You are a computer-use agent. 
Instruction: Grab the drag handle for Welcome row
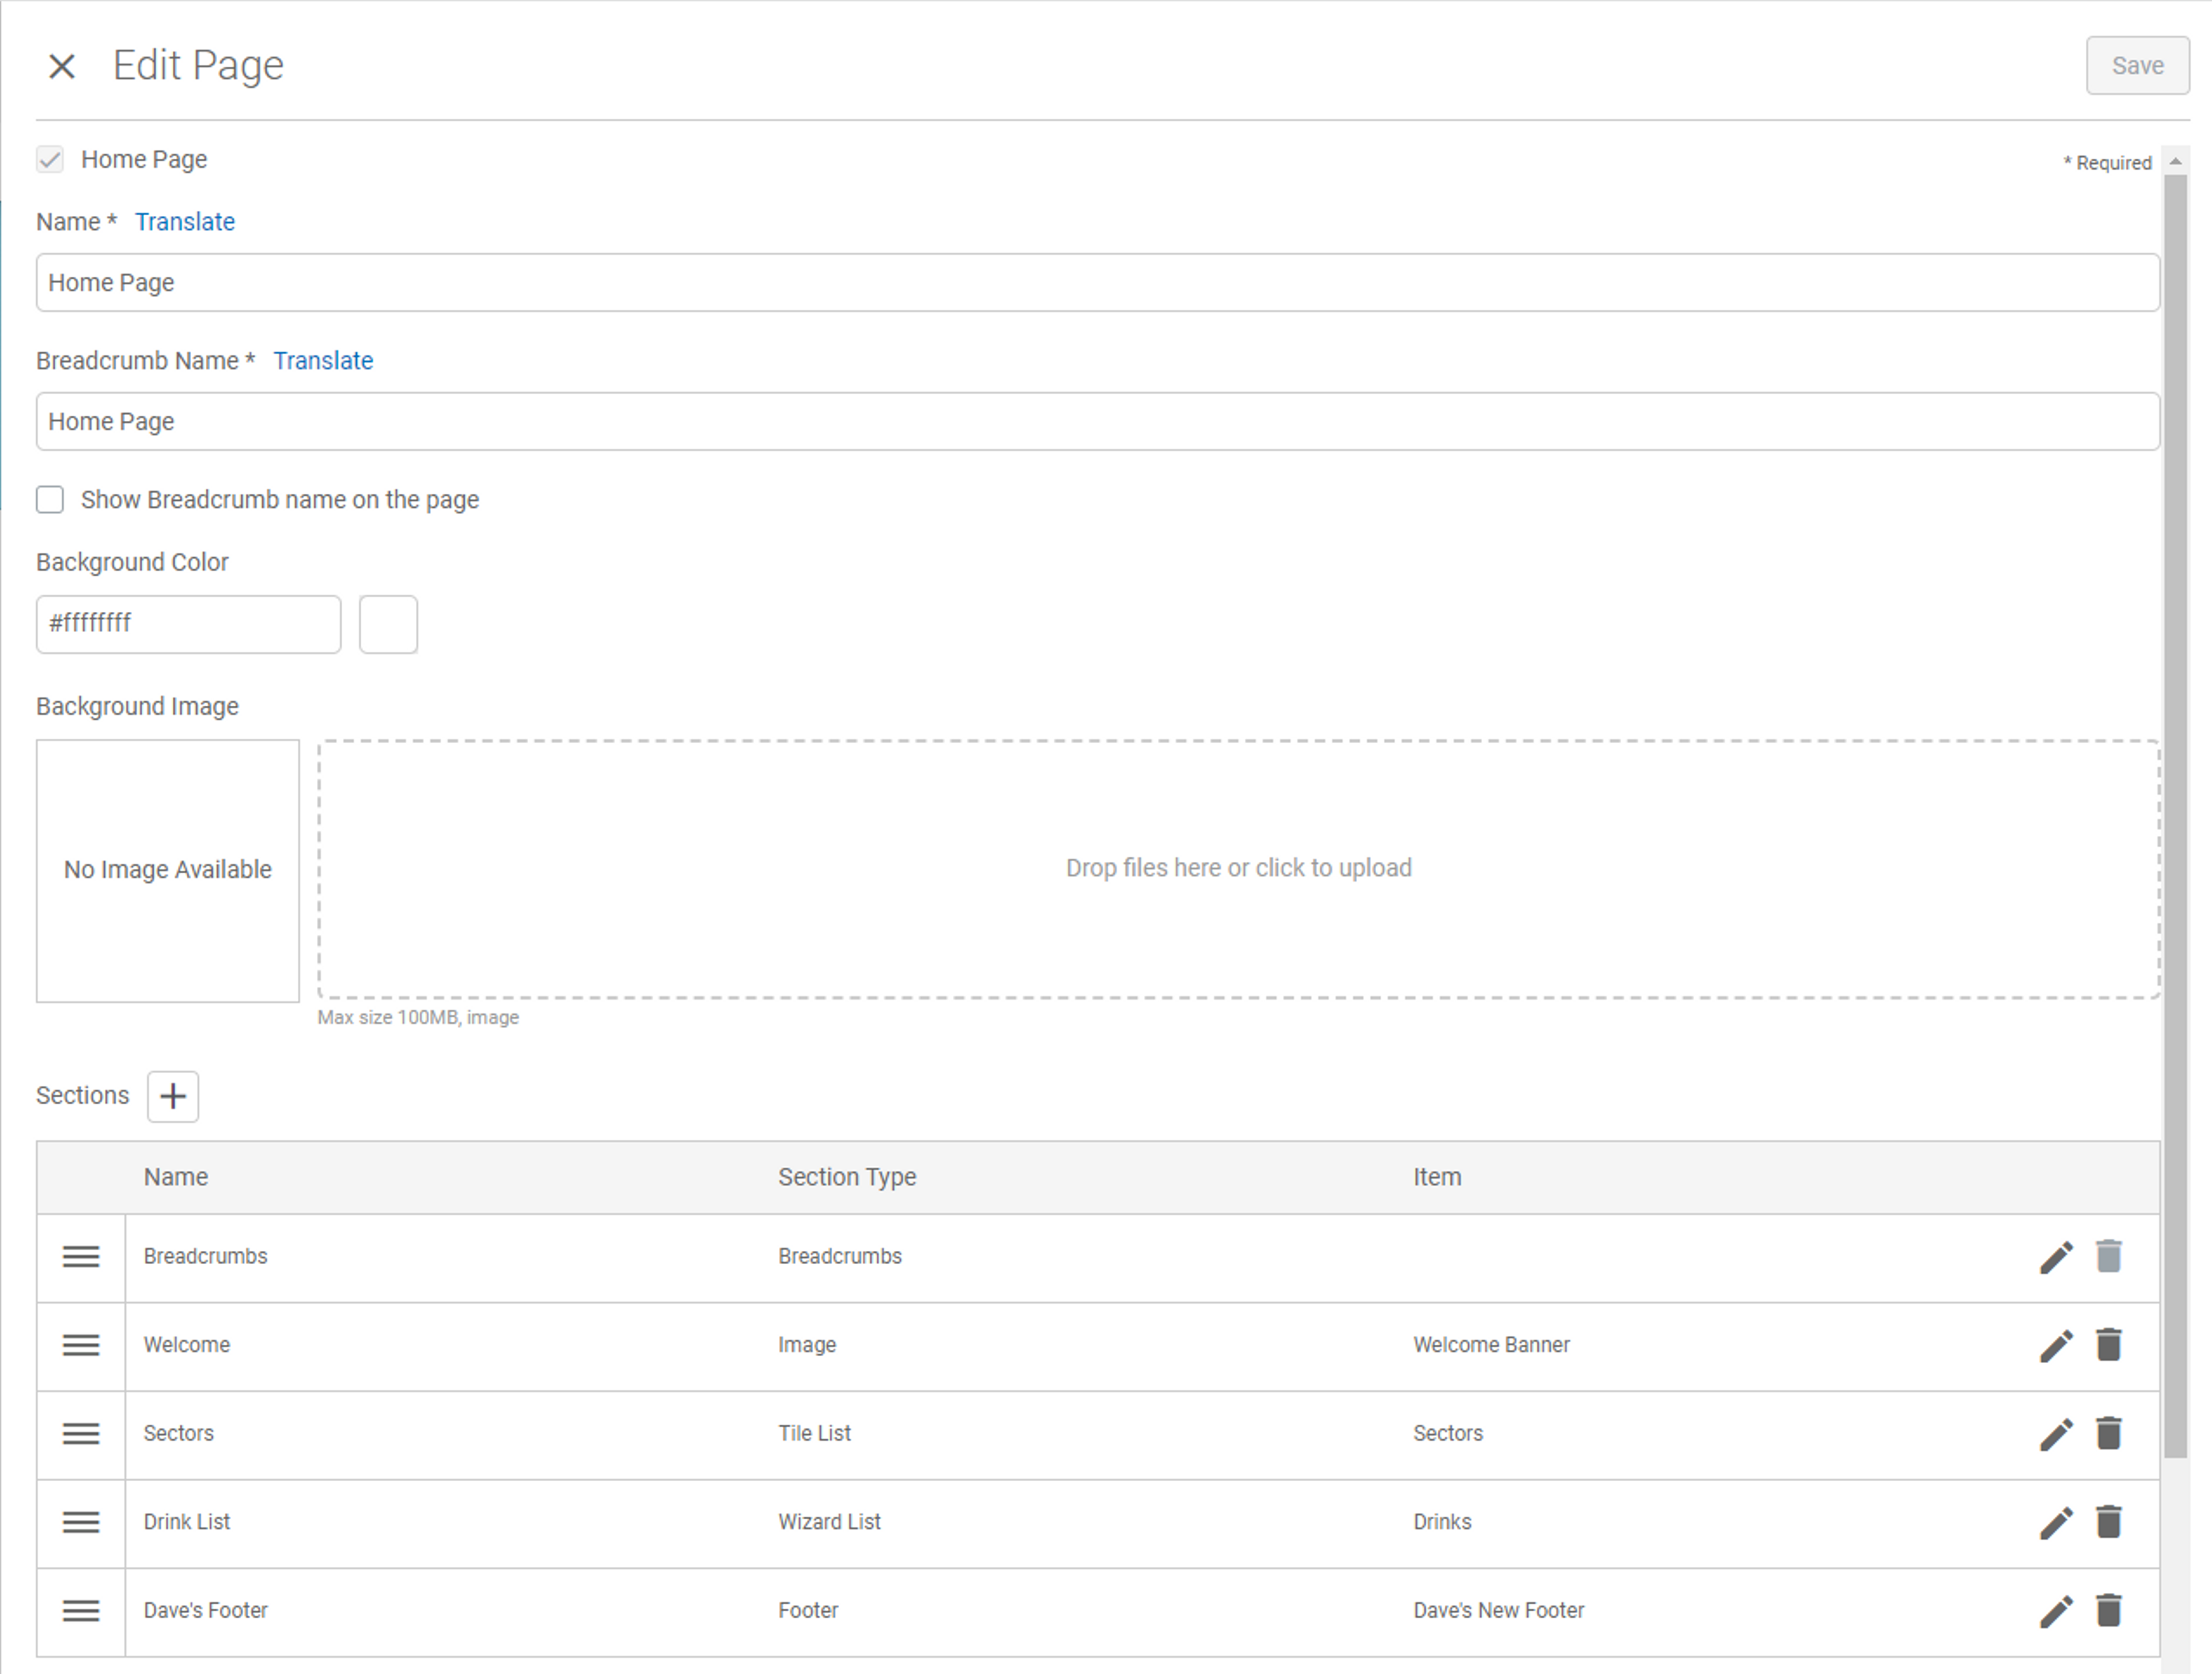tap(81, 1345)
